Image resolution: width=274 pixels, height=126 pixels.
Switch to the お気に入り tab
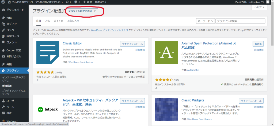73,21
